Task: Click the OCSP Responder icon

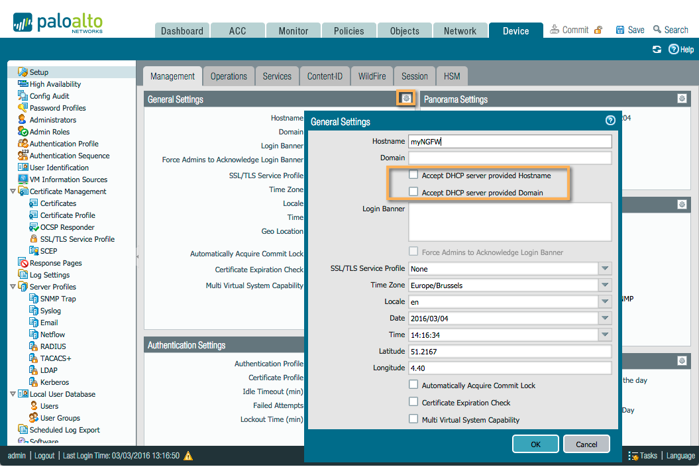Action: 33,227
